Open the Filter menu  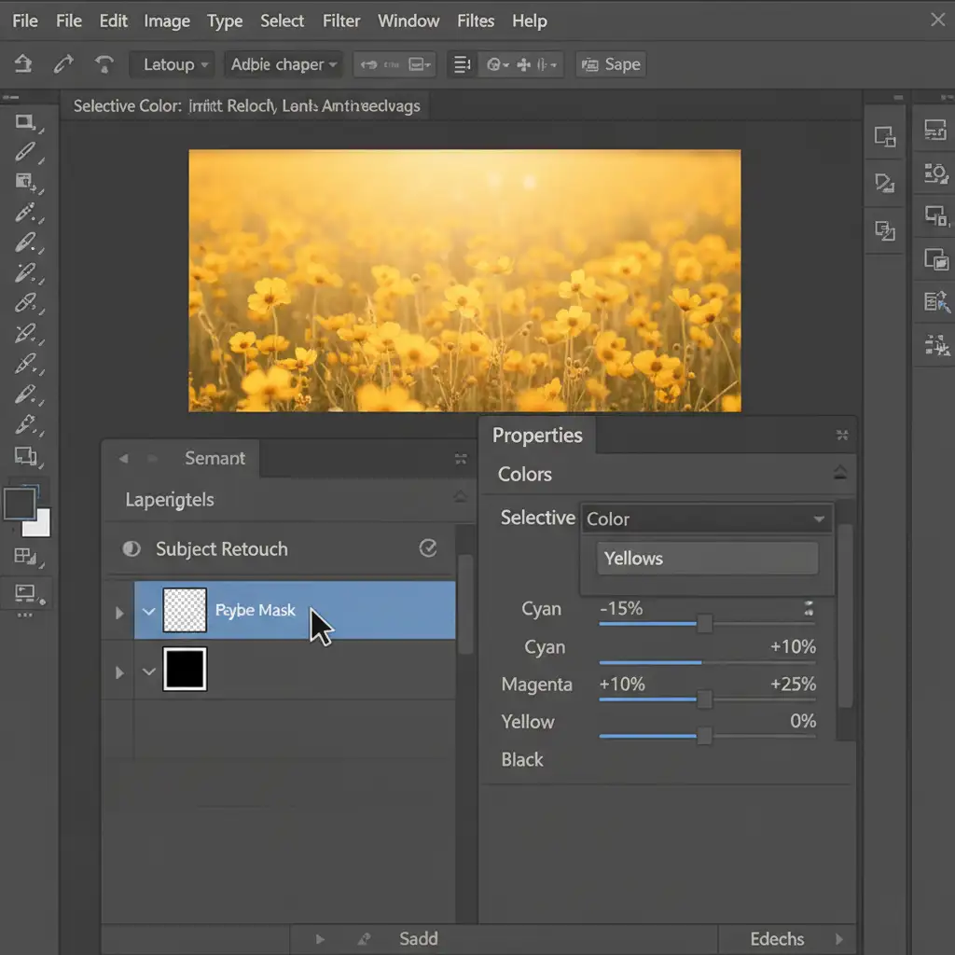tap(341, 21)
